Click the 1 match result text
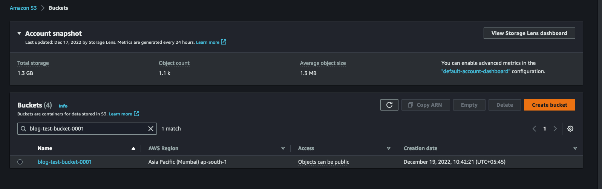 click(171, 129)
